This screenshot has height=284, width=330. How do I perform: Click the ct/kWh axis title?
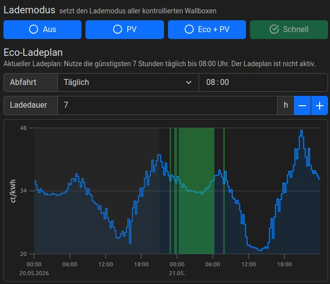click(13, 191)
